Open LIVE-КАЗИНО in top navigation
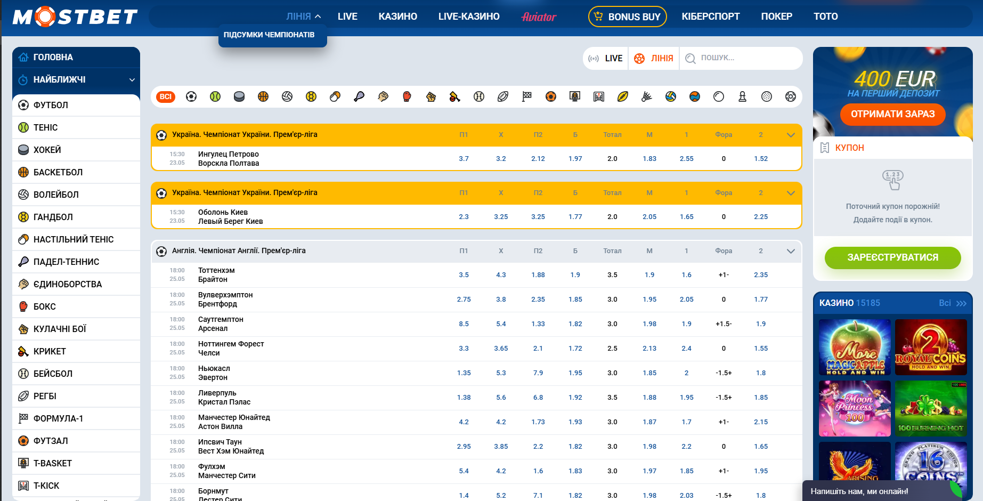 469,17
